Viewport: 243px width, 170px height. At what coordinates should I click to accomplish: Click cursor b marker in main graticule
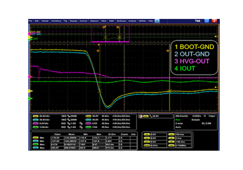click(x=98, y=51)
